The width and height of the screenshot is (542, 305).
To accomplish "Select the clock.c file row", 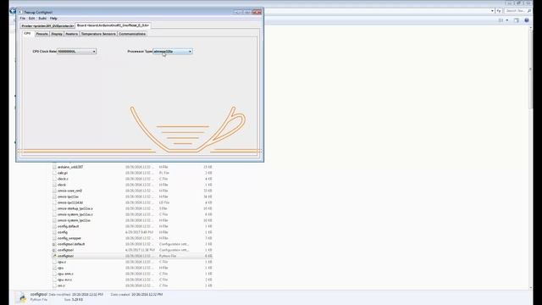I will pos(132,179).
